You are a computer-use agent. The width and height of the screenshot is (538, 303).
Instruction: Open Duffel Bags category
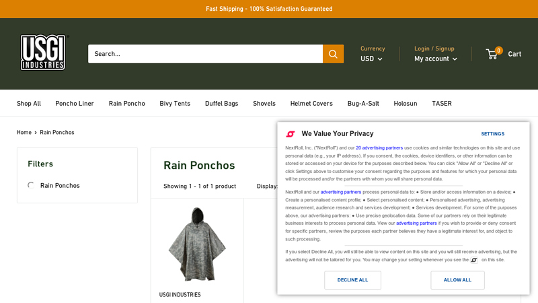222,104
